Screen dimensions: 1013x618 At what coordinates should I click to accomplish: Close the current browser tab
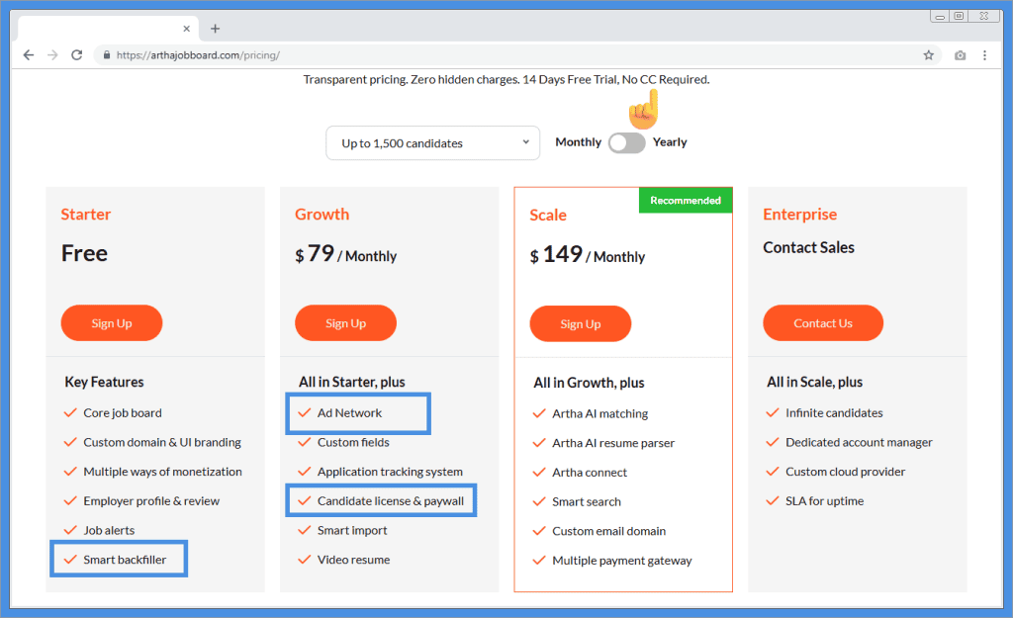(186, 29)
